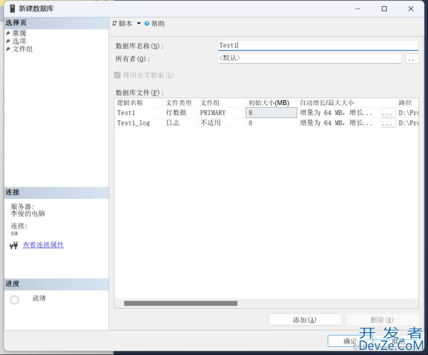
Task: Open PRIMARY filegroup cell
Action: 221,113
